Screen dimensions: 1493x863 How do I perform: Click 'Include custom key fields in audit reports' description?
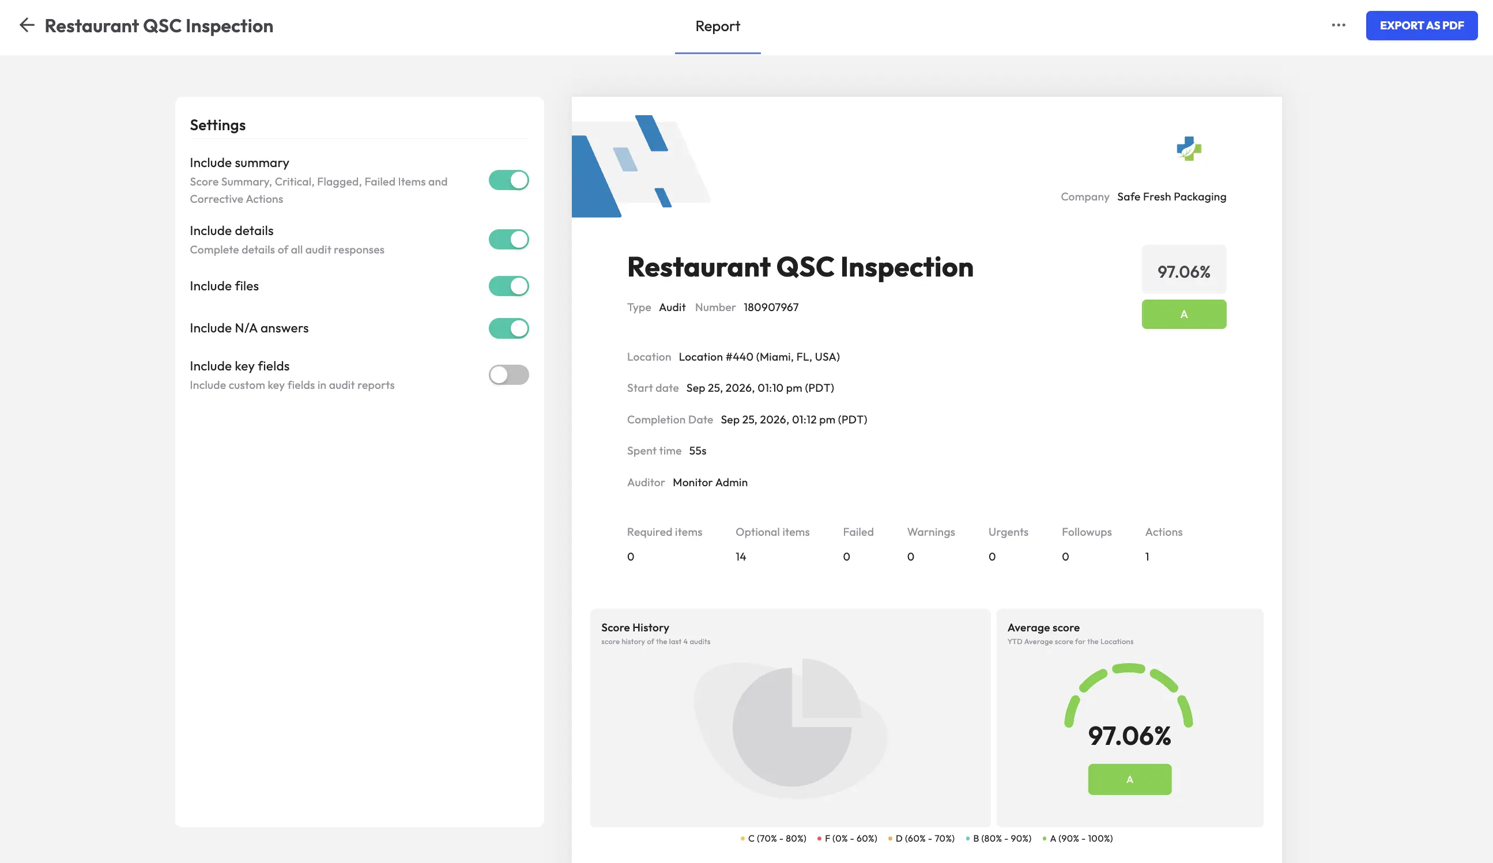pos(292,385)
